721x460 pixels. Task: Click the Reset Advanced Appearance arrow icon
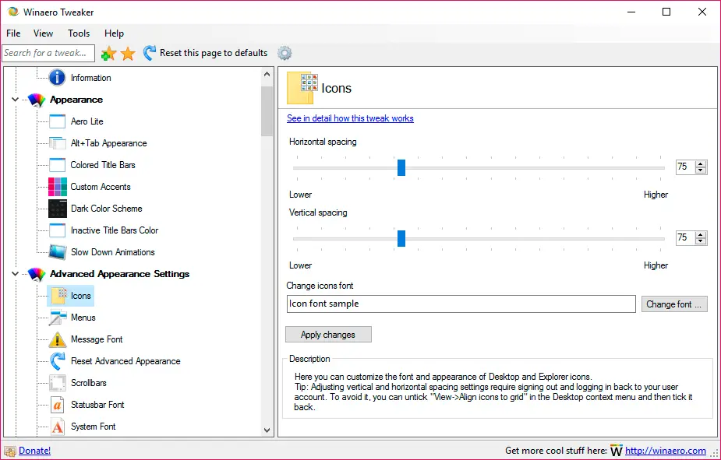pos(57,361)
